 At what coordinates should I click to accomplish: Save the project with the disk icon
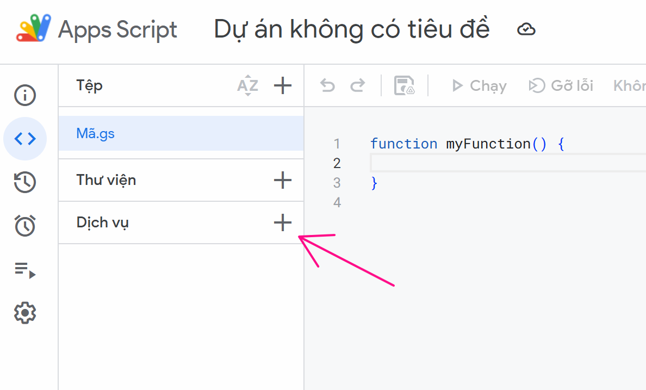(x=404, y=86)
